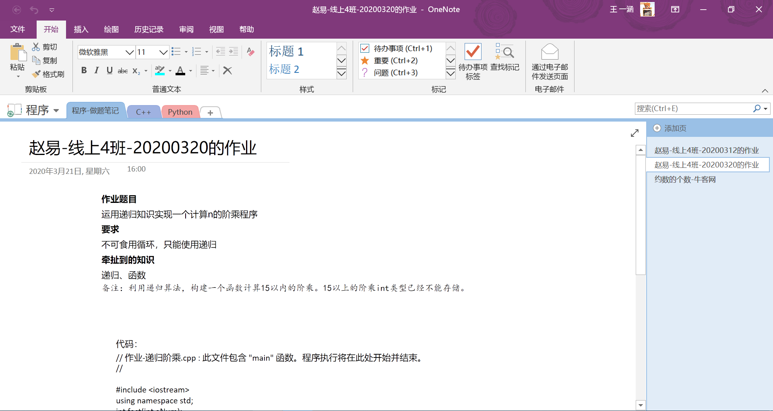The width and height of the screenshot is (773, 411).
Task: Click the Delete X icon in ribbon
Action: 227,71
